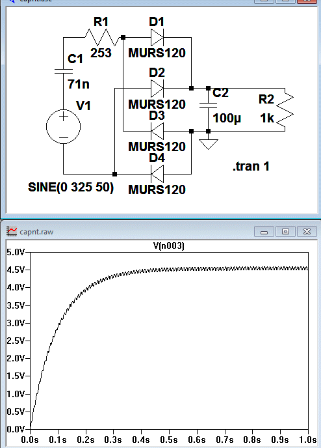Close the capnt.raw waveform window
The height and width of the screenshot is (448, 321).
(307, 231)
